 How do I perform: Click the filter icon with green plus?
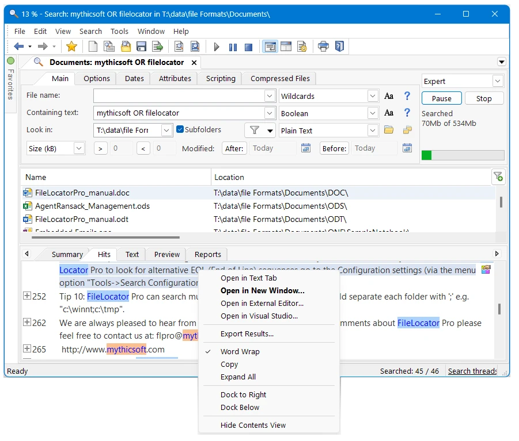click(498, 177)
